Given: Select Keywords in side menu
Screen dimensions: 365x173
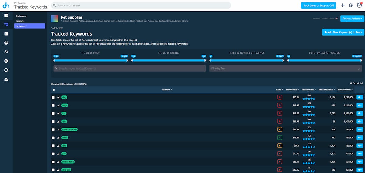Looking at the screenshot, I should pos(30,26).
